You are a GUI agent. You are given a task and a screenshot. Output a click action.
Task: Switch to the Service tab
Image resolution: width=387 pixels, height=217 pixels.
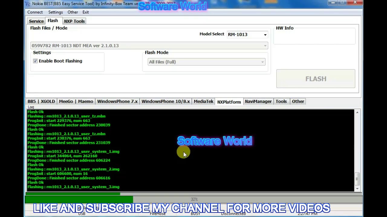click(x=36, y=21)
